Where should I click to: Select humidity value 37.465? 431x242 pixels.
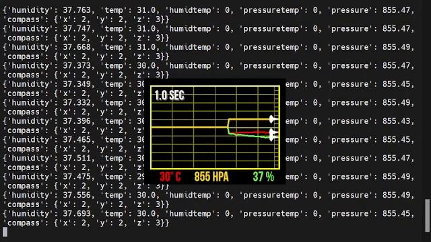tap(77, 140)
